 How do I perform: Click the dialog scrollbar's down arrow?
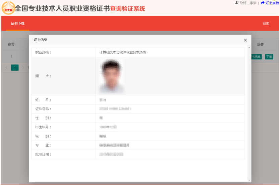pyautogui.click(x=248, y=180)
